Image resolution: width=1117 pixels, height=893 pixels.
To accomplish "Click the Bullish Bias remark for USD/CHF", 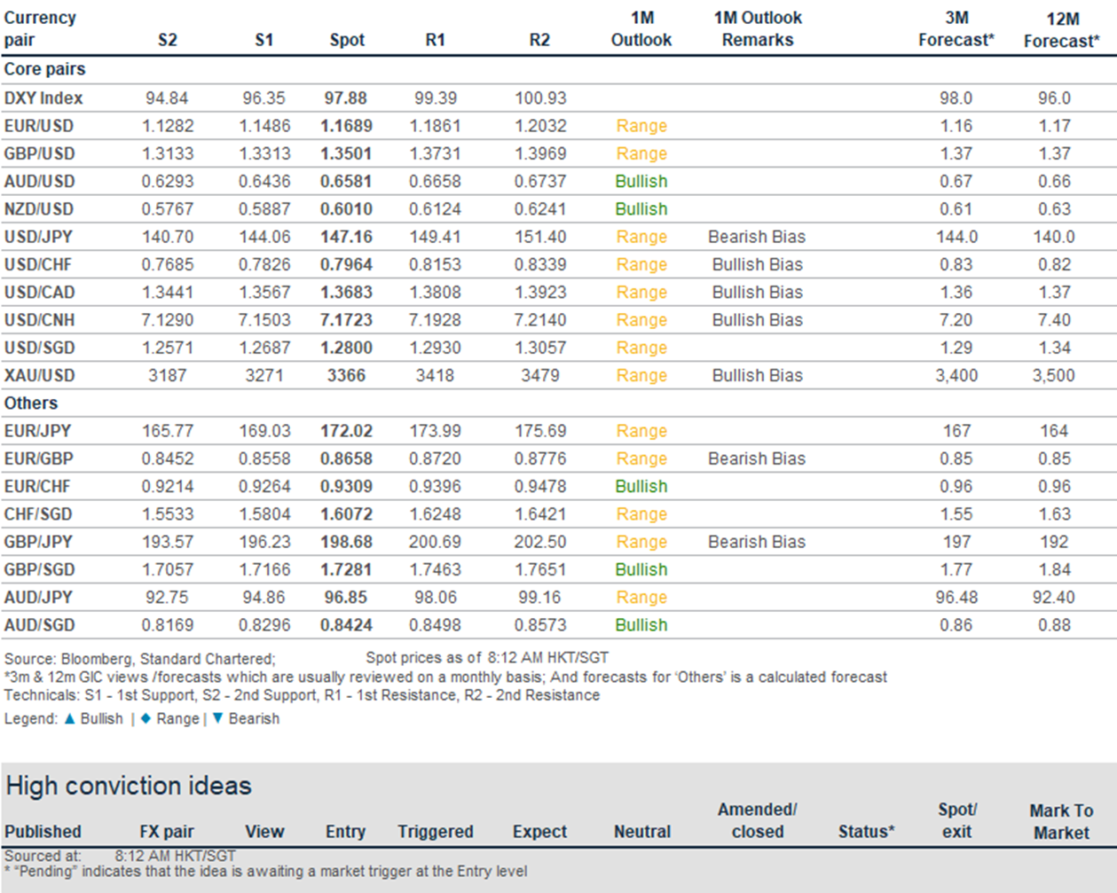I will click(x=758, y=264).
